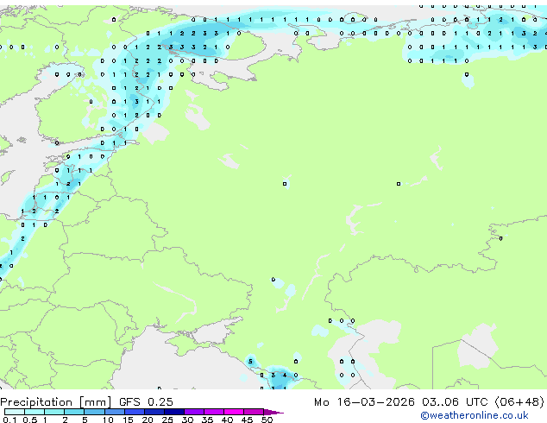Viewport: 547px width, 423px height.
Task: Click the 30–35 mm purple legend swatch
Action: (x=194, y=412)
